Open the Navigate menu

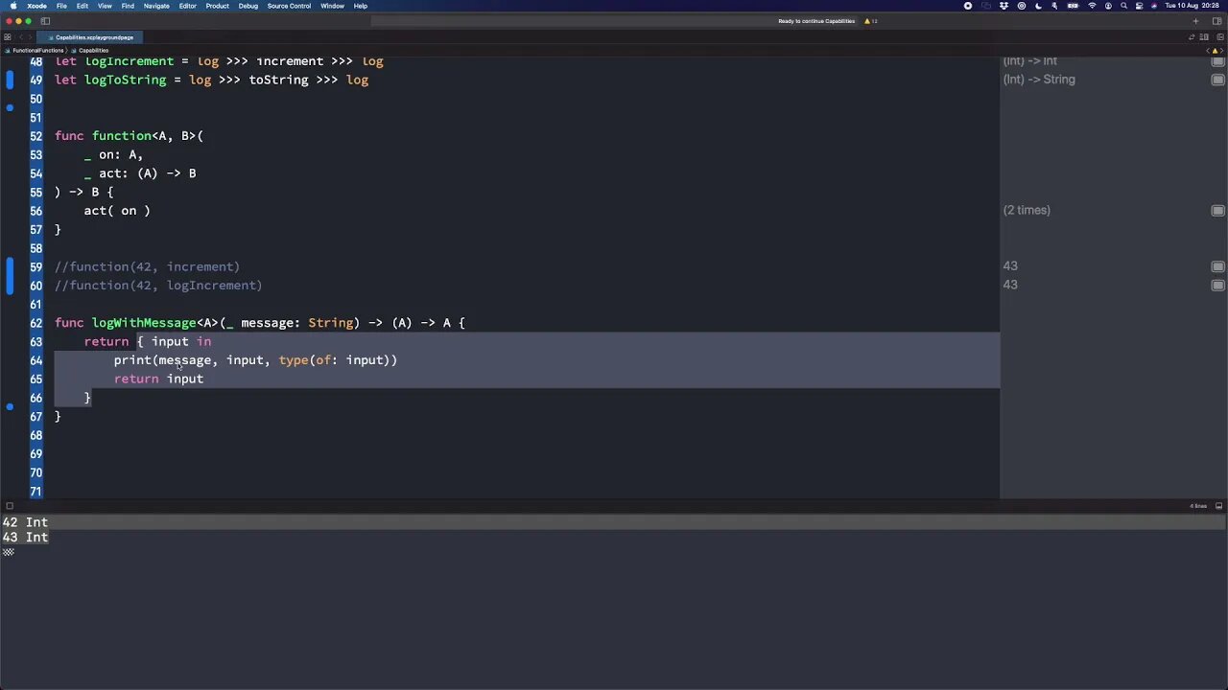pos(156,6)
